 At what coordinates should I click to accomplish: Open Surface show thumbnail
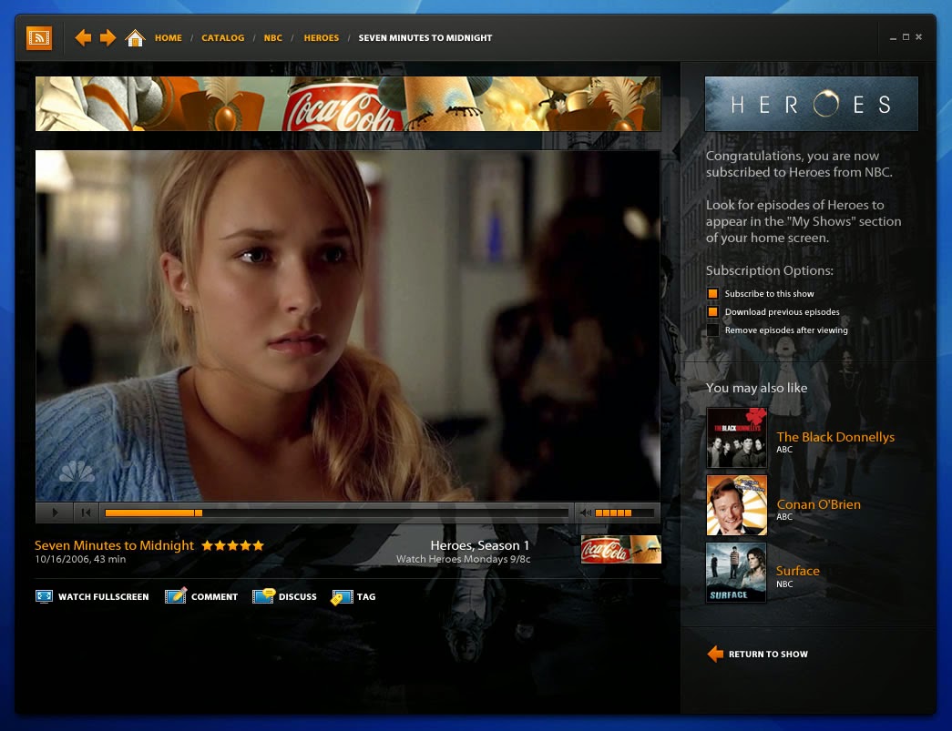pyautogui.click(x=736, y=572)
